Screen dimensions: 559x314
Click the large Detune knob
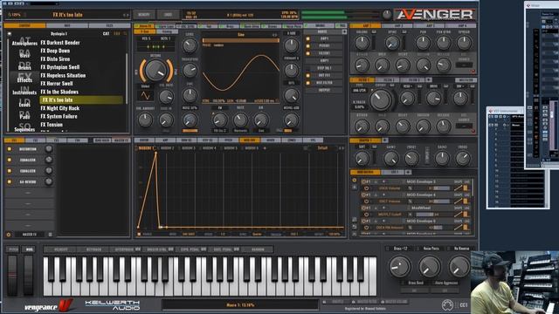155,70
